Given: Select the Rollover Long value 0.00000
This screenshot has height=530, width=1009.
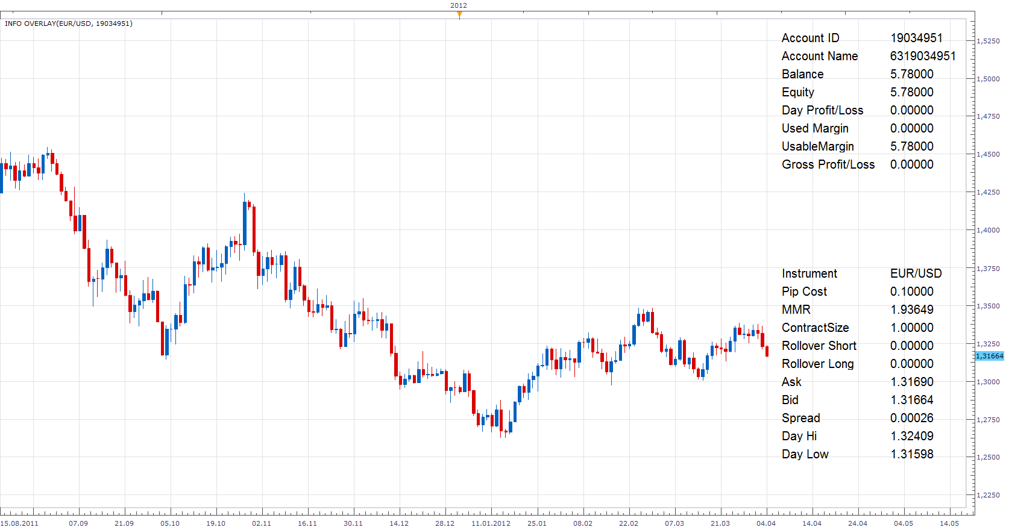Looking at the screenshot, I should click(912, 364).
